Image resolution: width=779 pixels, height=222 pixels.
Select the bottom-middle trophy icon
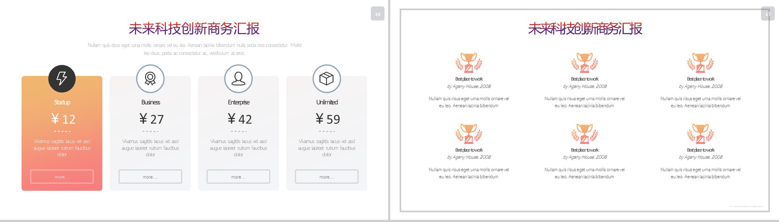pos(585,134)
